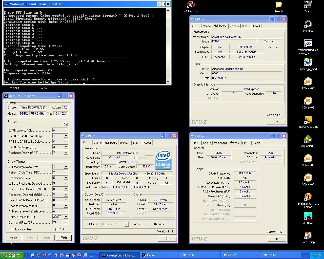Open the RAS# Precharge (tRP) dropdown

[x=66, y=147]
